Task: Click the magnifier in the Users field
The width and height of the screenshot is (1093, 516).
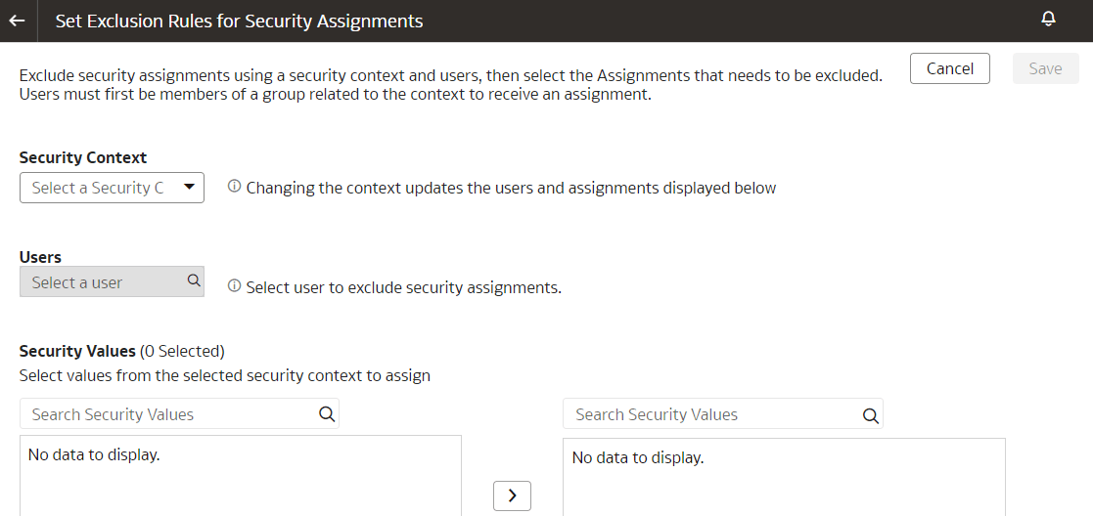Action: pos(194,281)
